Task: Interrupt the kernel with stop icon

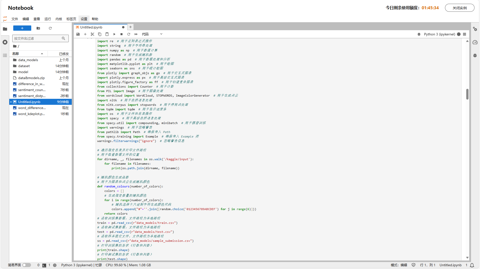Action: coord(121,34)
